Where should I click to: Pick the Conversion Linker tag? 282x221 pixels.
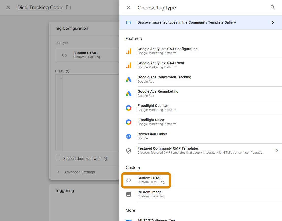click(201, 136)
